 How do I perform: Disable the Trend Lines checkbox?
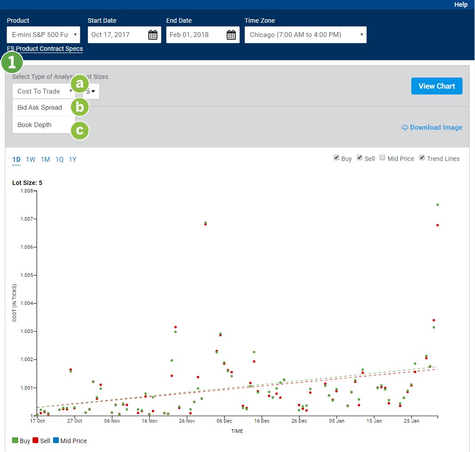[422, 158]
